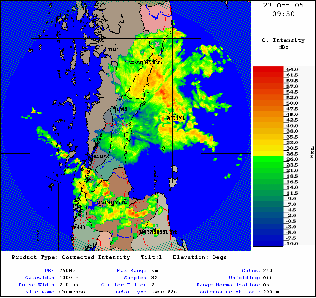316x298 pixels.
Task: Click the C. Intensity legend title
Action: click(x=283, y=40)
